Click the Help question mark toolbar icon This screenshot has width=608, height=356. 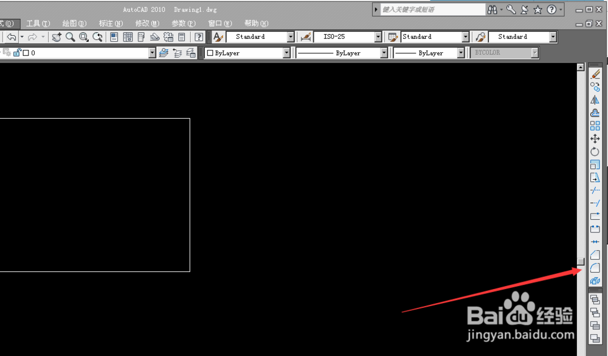coord(199,37)
